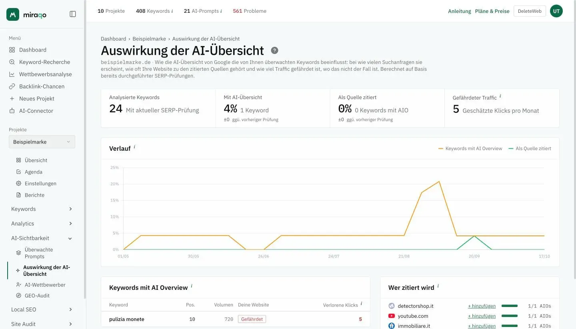This screenshot has height=329, width=576.
Task: Click the Beispielmarke breadcrumb link
Action: tap(149, 39)
